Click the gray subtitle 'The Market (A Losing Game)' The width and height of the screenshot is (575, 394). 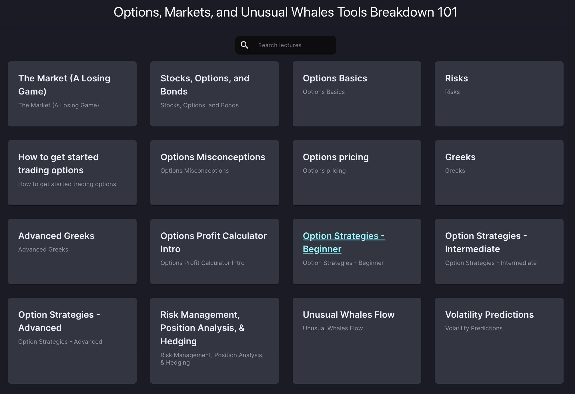click(59, 105)
